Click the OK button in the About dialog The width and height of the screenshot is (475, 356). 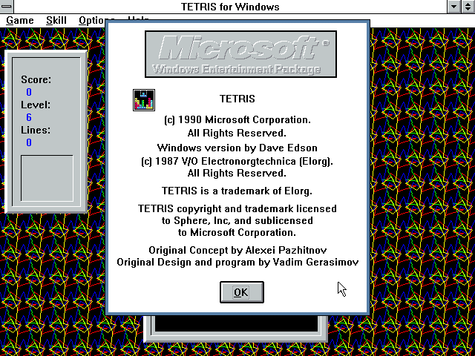(242, 292)
